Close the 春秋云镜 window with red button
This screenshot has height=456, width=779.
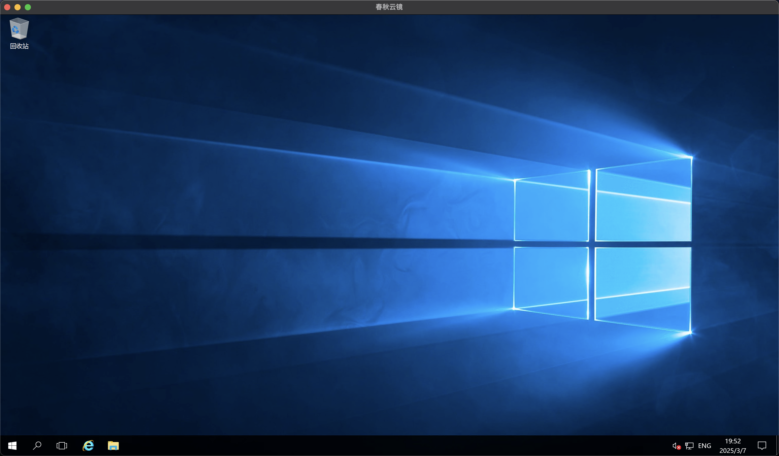(7, 7)
